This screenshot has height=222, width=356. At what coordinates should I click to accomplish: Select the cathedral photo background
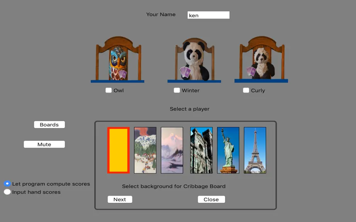tap(202, 150)
